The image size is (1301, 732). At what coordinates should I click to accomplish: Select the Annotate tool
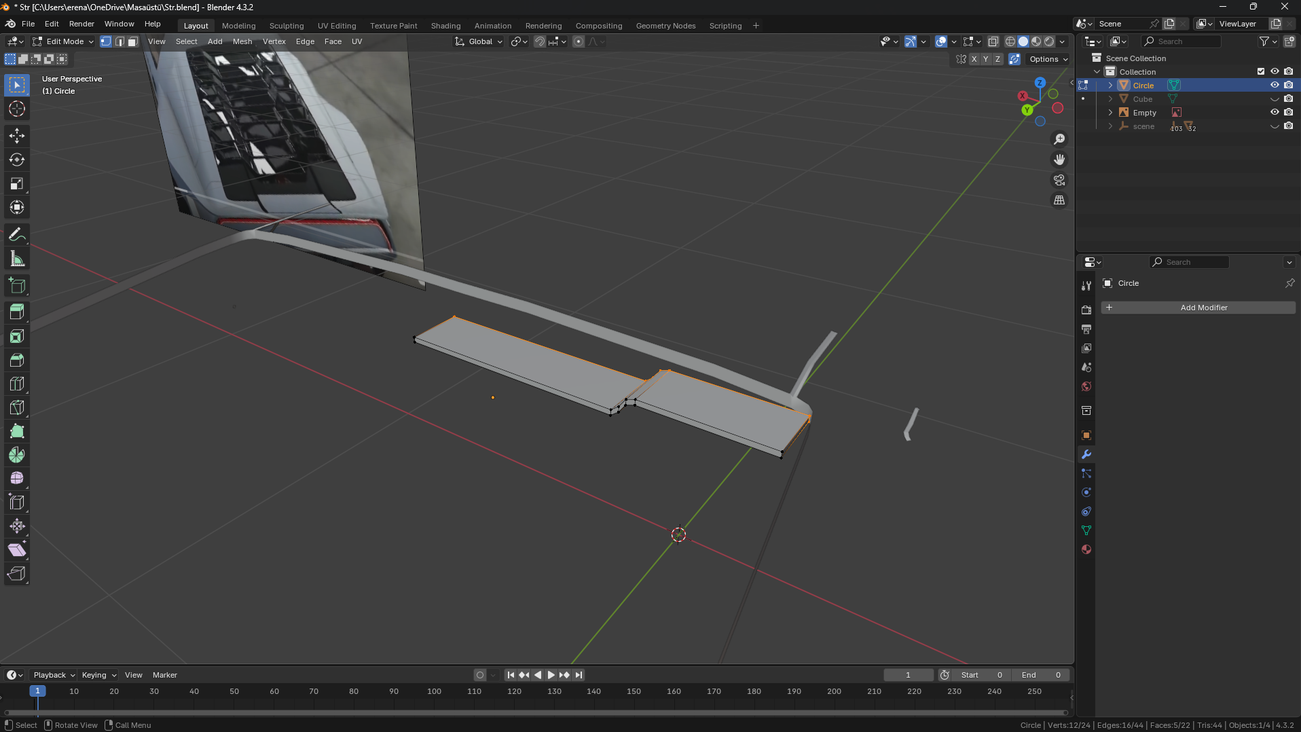click(x=17, y=234)
